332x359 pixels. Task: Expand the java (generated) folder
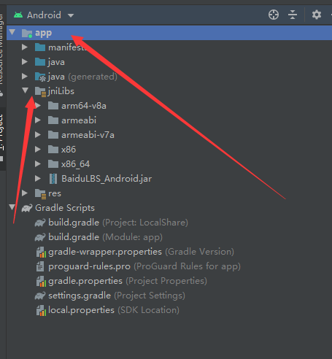coord(25,76)
